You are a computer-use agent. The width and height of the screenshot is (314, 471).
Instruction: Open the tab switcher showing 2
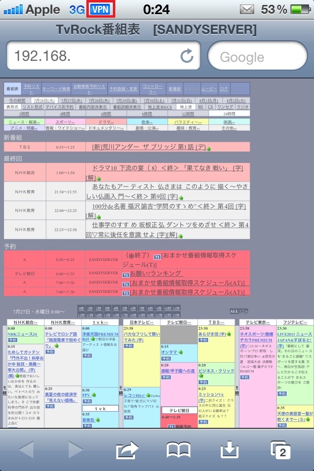click(x=281, y=450)
